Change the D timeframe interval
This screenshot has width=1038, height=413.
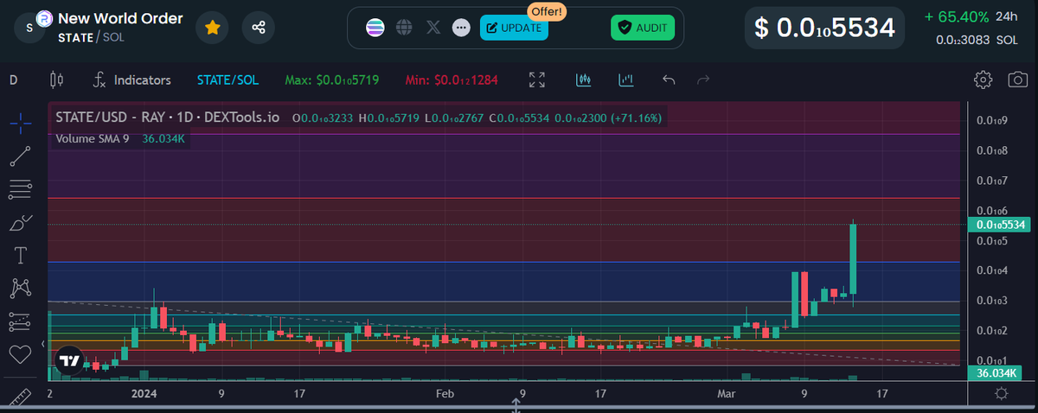tap(14, 80)
